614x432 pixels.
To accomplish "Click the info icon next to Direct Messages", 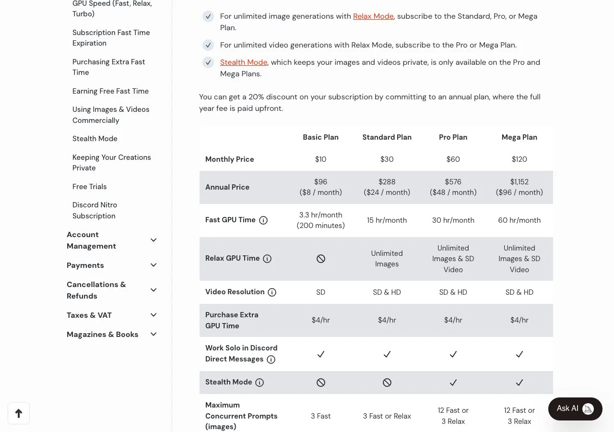I will coord(271,360).
